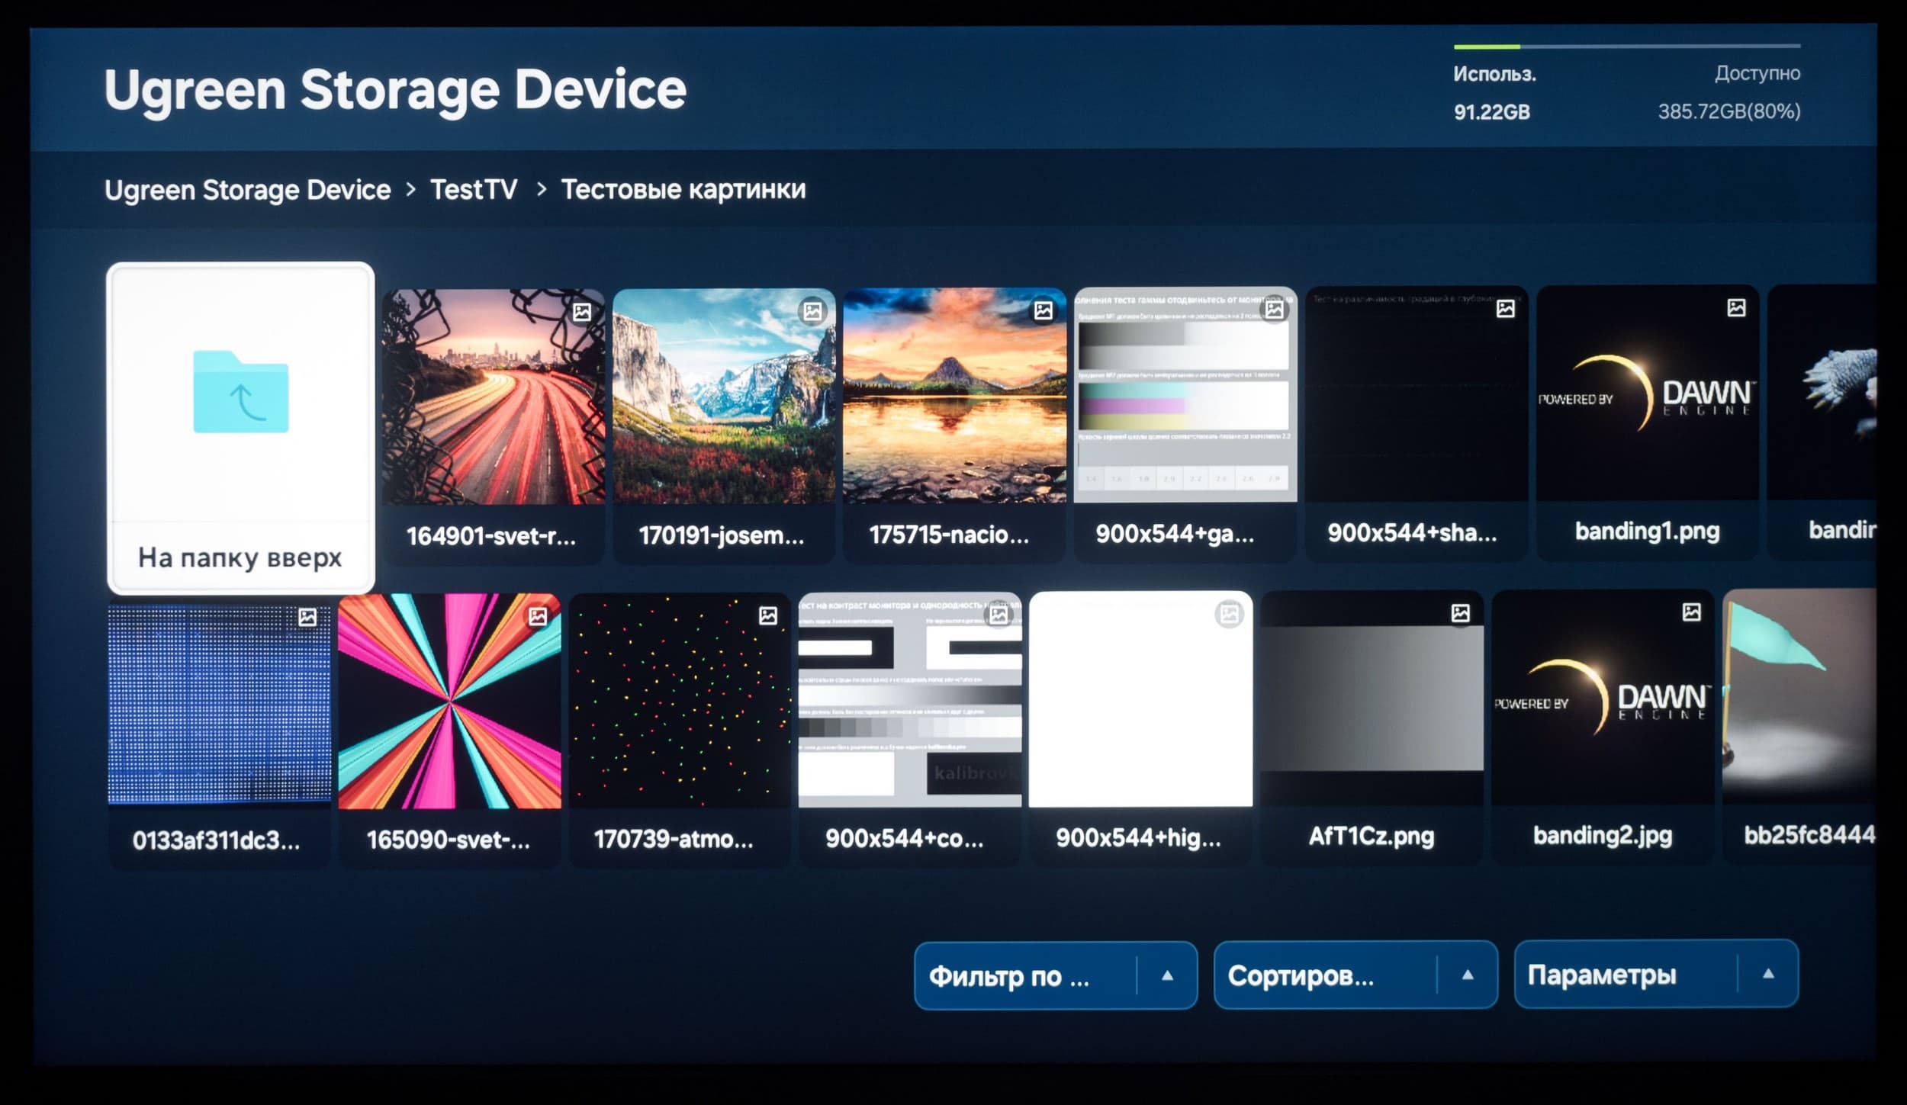Expand the 'Сортиров...' dropdown arrow
The image size is (1907, 1105).
click(x=1468, y=975)
